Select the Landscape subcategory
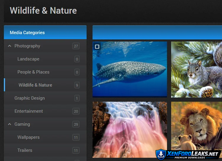 click(x=28, y=59)
